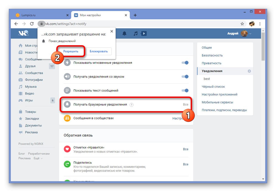Viewport: 276px width, 192px height.
Task: Click the page vertical scrollbar thumb
Action: click(x=263, y=47)
